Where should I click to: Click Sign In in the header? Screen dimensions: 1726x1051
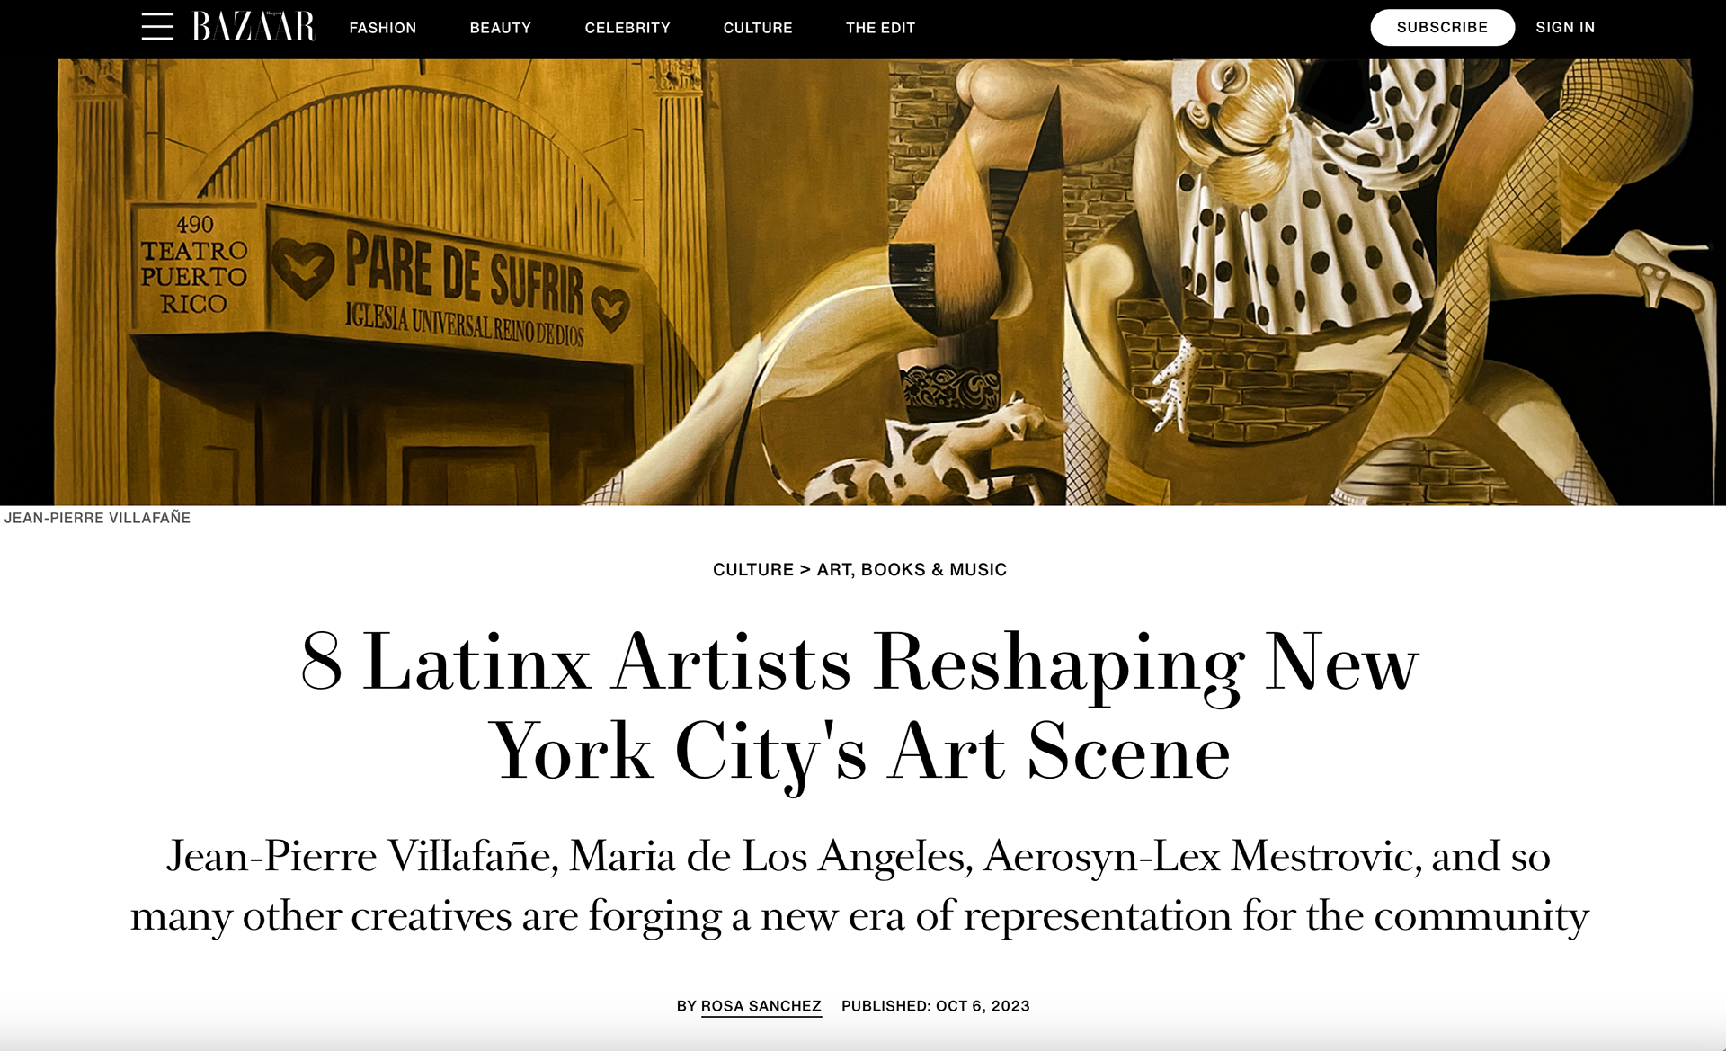pyautogui.click(x=1565, y=27)
